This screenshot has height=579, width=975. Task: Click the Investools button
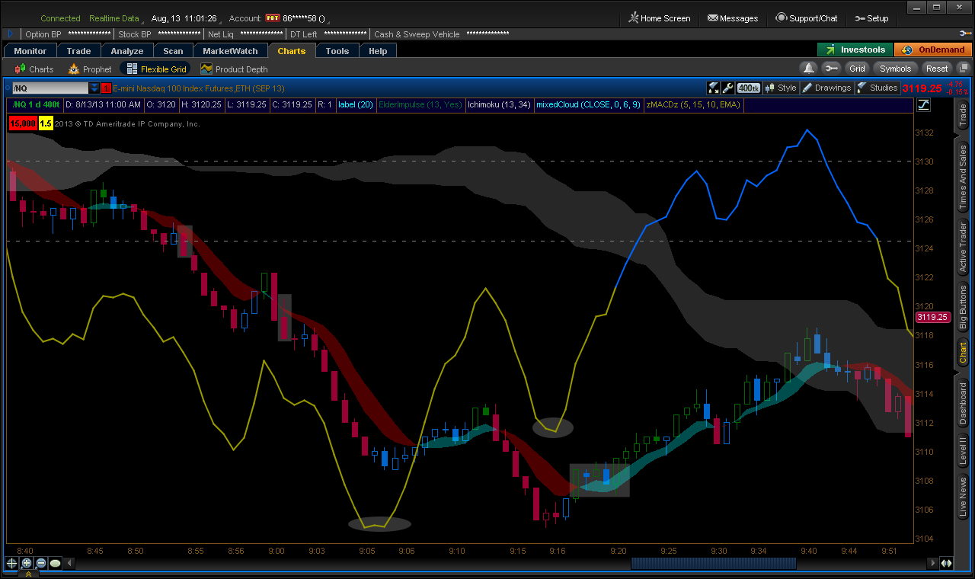click(855, 50)
